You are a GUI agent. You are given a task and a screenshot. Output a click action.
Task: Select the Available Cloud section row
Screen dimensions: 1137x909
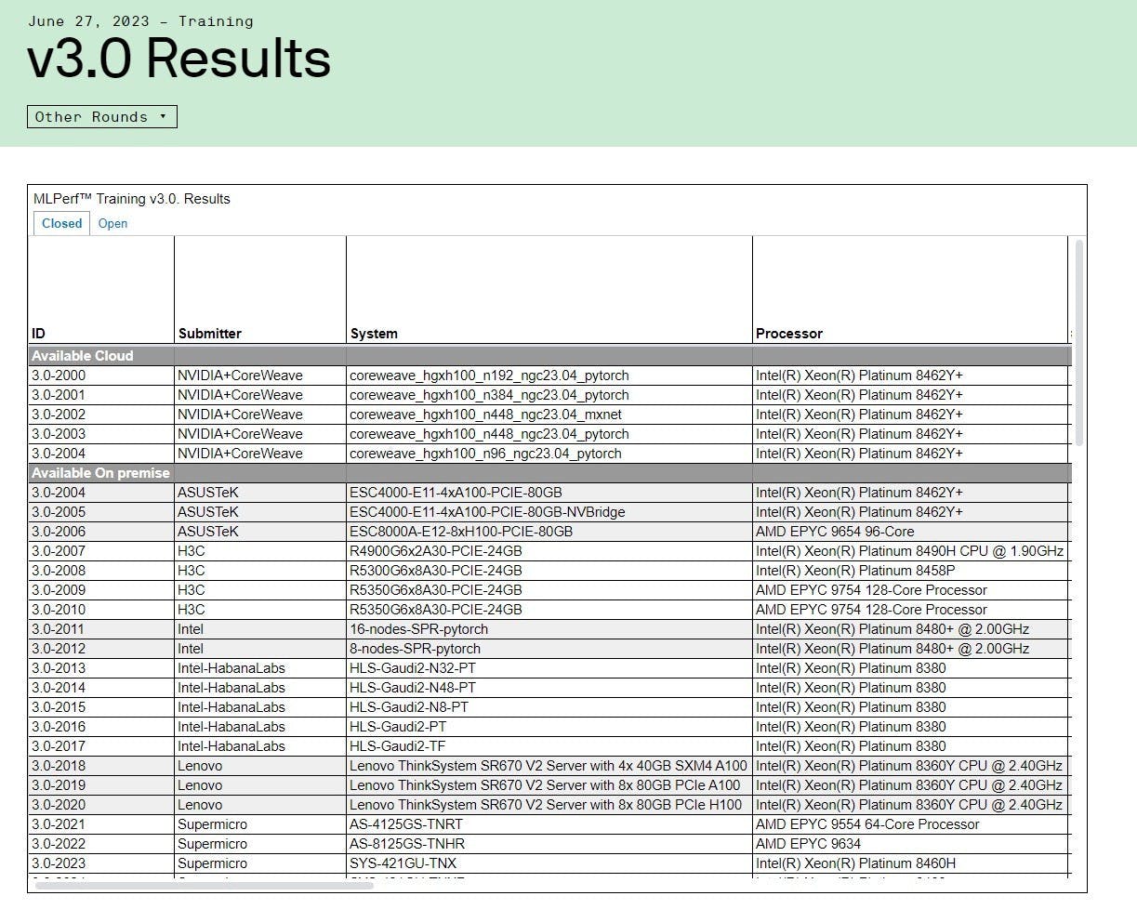549,355
